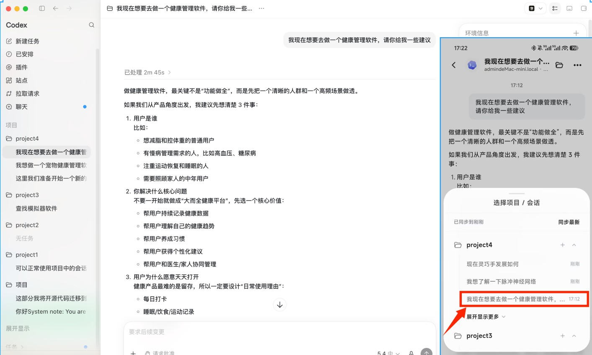Create a new task via 新建任务

tap(23, 41)
